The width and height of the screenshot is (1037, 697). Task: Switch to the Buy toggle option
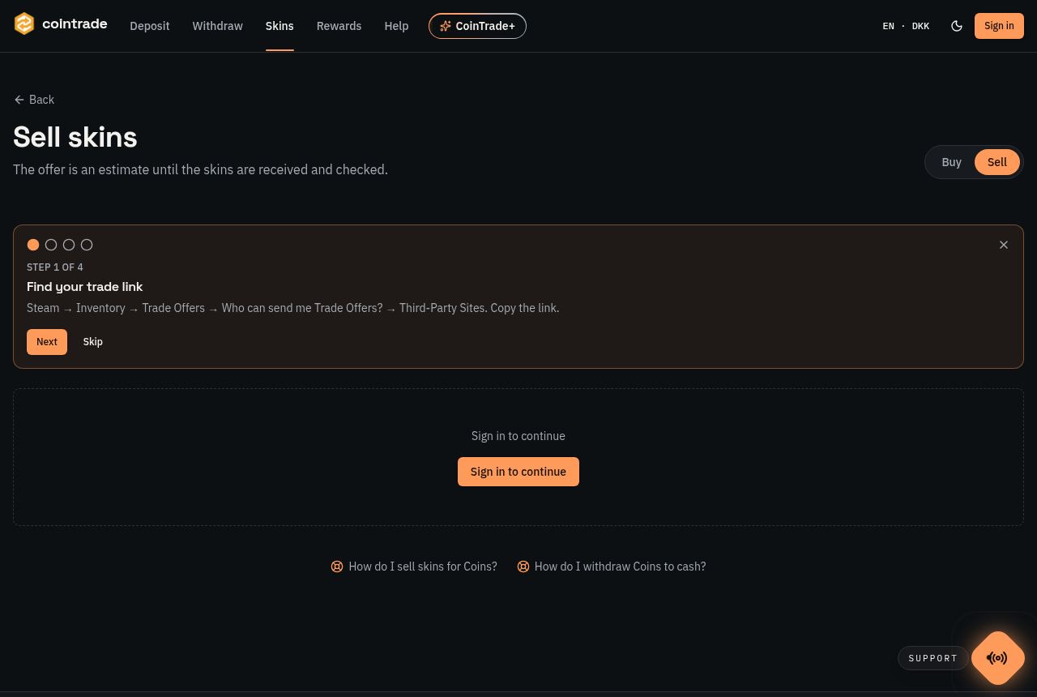tap(951, 162)
